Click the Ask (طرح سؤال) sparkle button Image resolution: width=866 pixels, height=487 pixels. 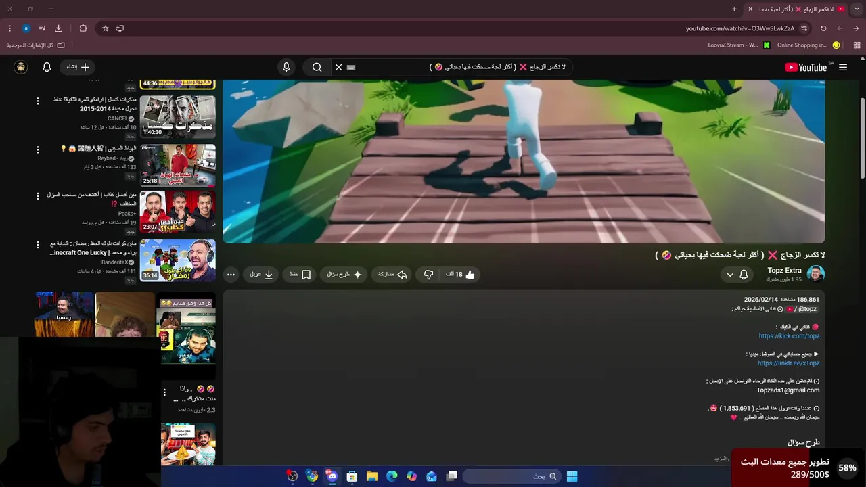click(x=344, y=274)
